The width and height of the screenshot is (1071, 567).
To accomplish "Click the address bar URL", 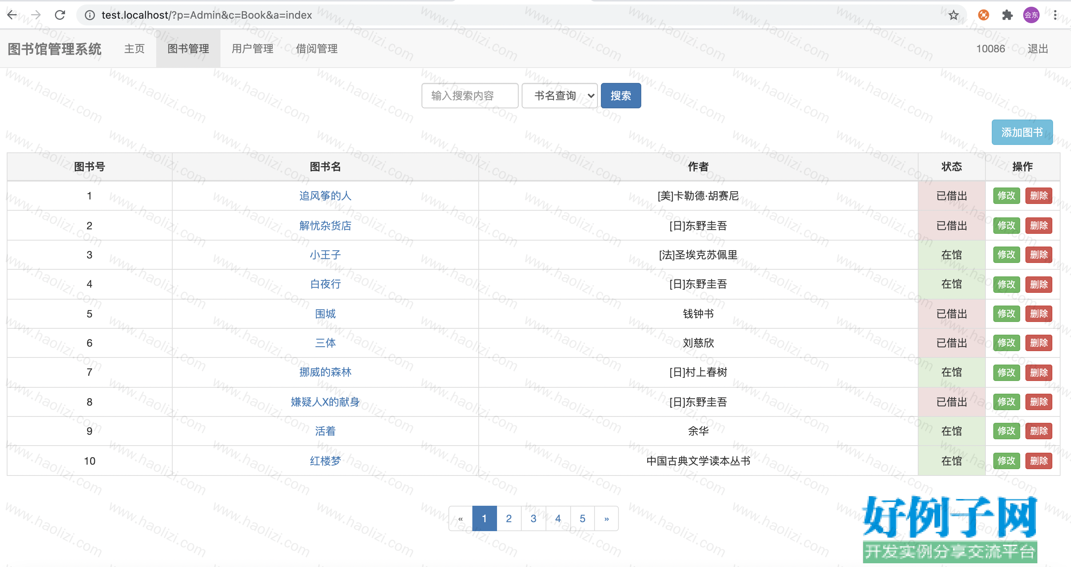I will coord(207,15).
